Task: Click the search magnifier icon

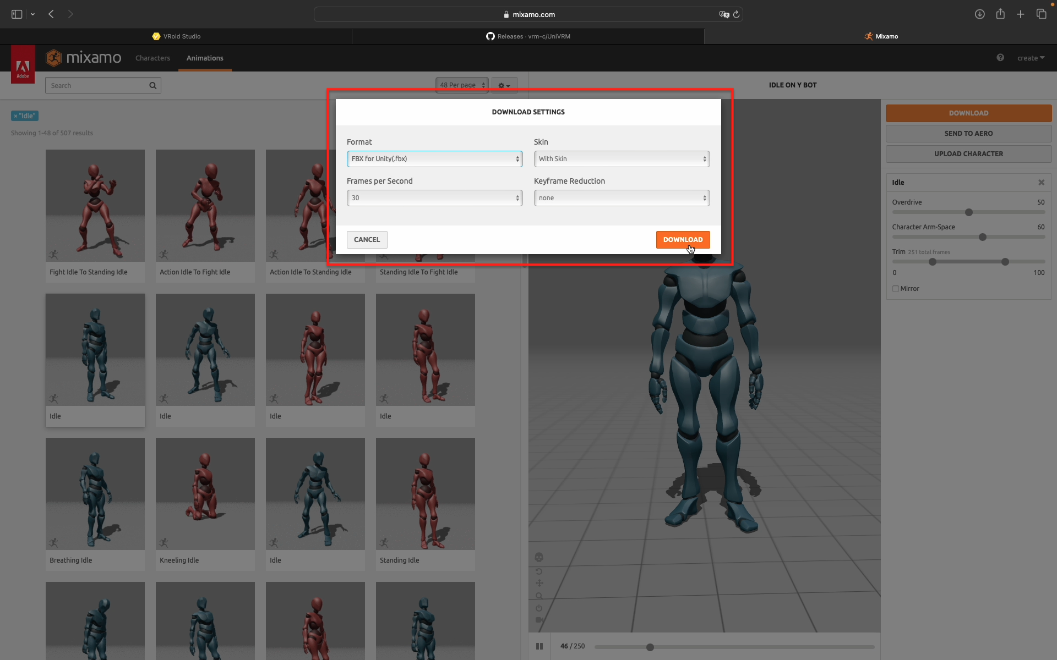Action: (x=152, y=85)
